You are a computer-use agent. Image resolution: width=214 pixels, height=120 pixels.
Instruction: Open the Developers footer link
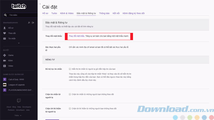click(27, 107)
